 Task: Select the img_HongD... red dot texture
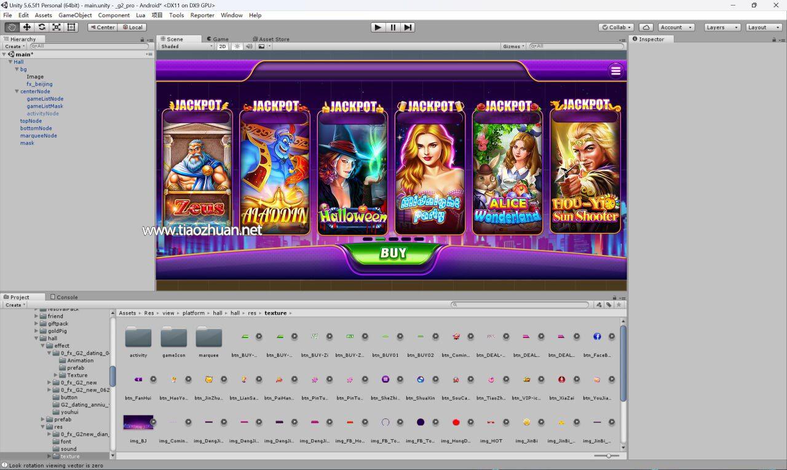point(456,428)
